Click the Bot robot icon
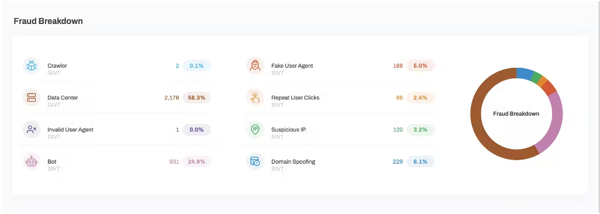The width and height of the screenshot is (600, 214). pos(32,161)
